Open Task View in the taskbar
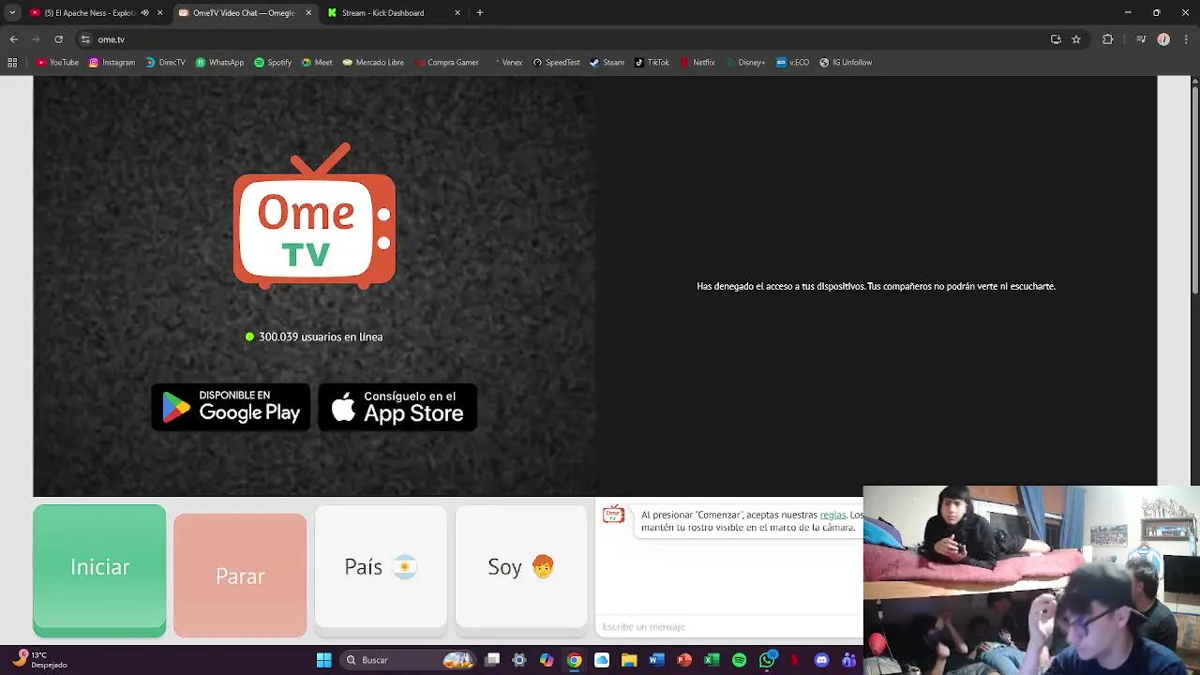Image resolution: width=1200 pixels, height=675 pixels. pyautogui.click(x=492, y=660)
